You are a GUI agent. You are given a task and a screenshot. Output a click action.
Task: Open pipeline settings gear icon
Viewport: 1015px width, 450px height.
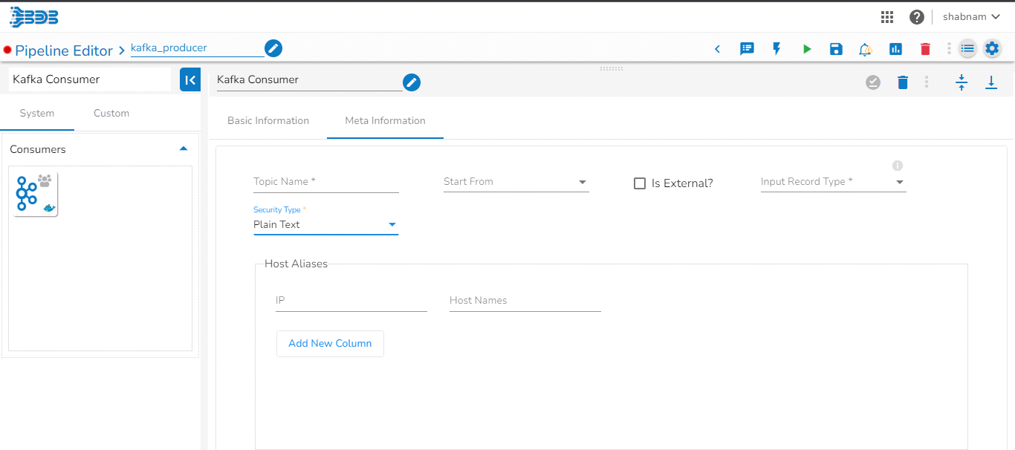point(992,49)
